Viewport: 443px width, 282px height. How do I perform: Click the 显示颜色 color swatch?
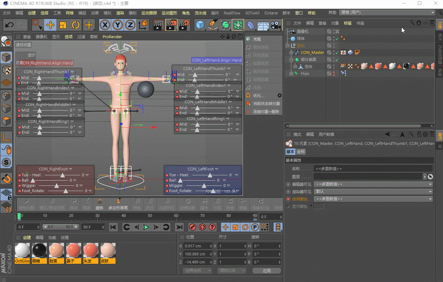click(x=319, y=206)
